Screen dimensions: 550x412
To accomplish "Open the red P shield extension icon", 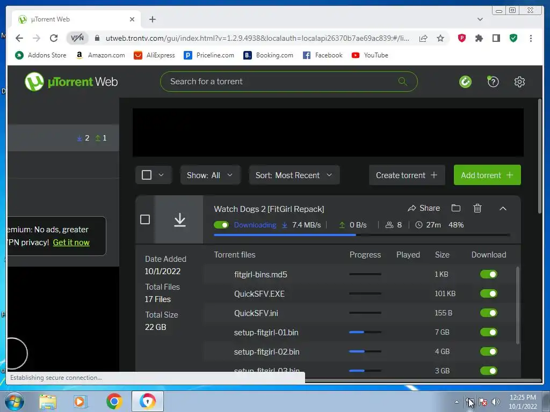I will 461,38.
